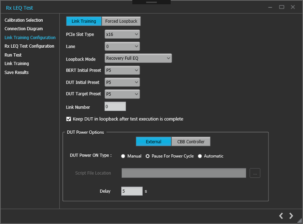Click the top drag handle grip
303x224 pixels.
click(151, 2)
